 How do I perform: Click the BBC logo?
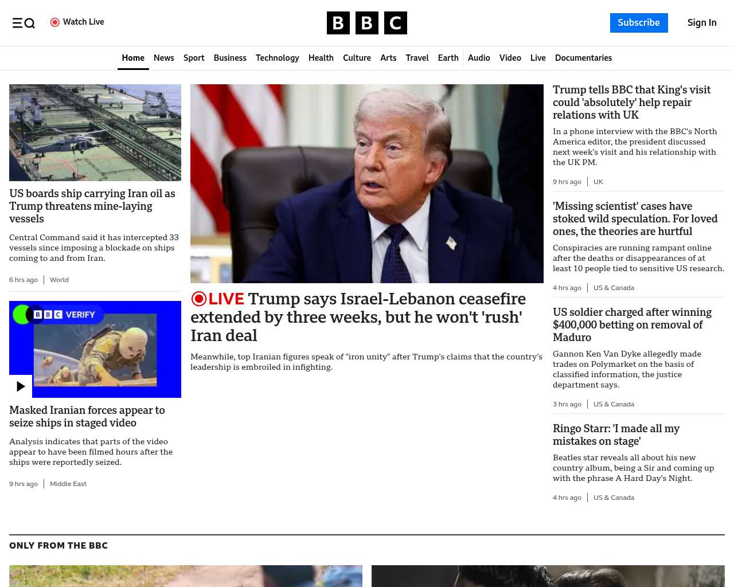[x=367, y=23]
